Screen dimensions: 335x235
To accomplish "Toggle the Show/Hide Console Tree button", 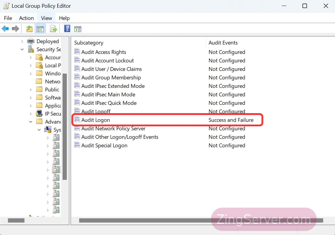I will (x=40, y=29).
